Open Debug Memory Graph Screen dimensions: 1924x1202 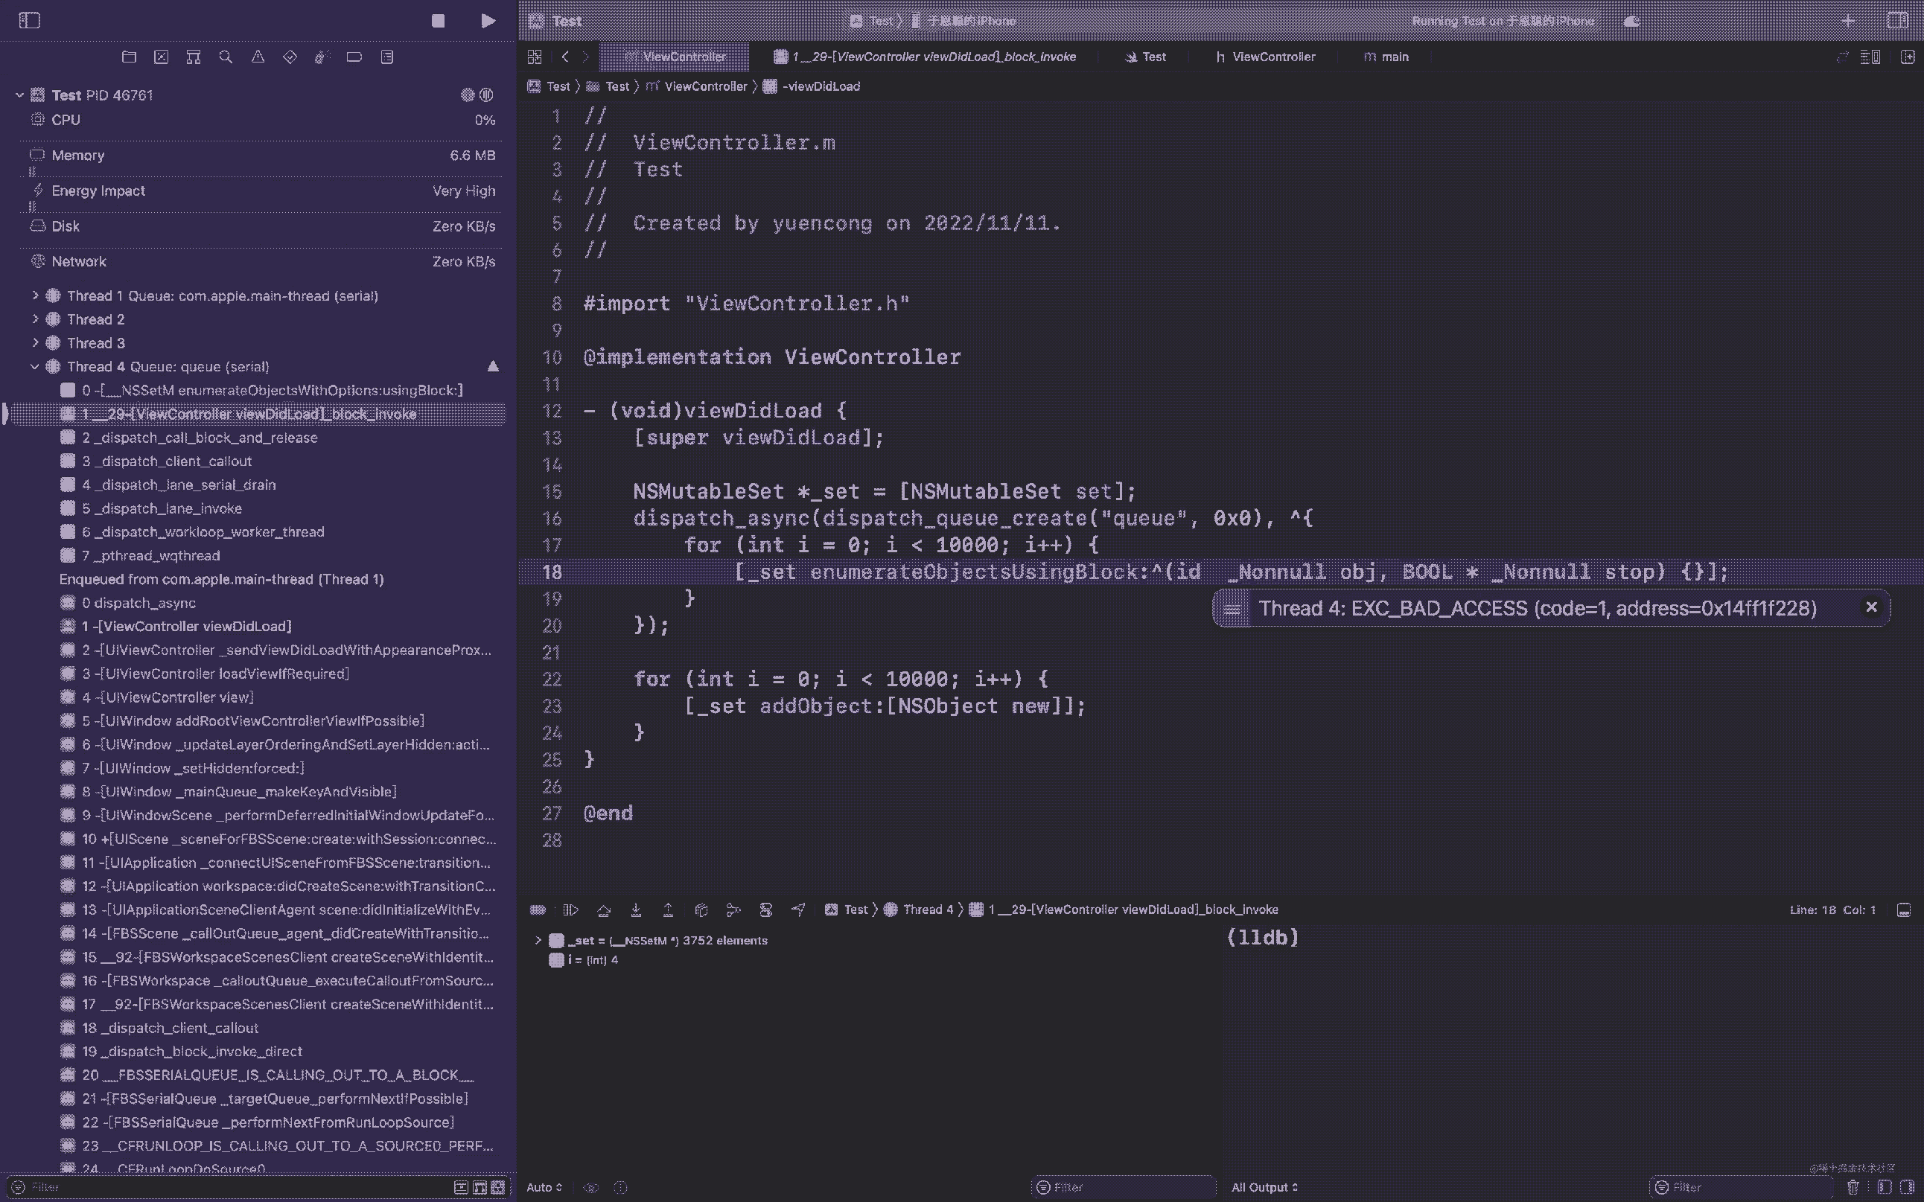pyautogui.click(x=734, y=910)
